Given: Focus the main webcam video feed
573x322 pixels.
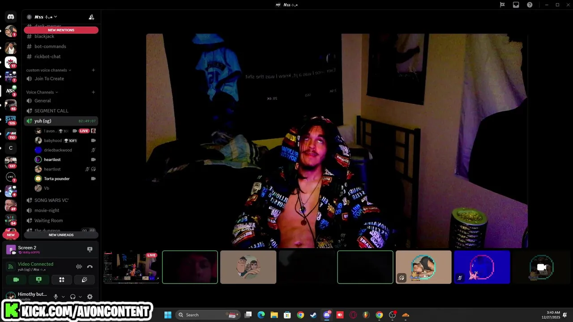Looking at the screenshot, I should (337, 140).
